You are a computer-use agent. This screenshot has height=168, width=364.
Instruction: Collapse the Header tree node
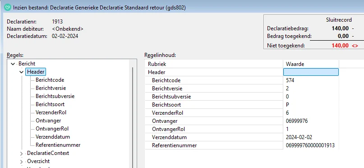tap(21, 72)
